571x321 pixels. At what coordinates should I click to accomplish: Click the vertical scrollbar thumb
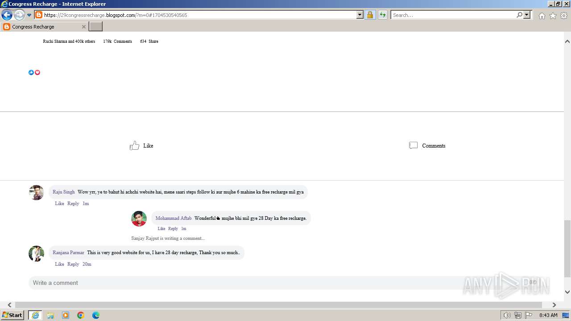[567, 248]
